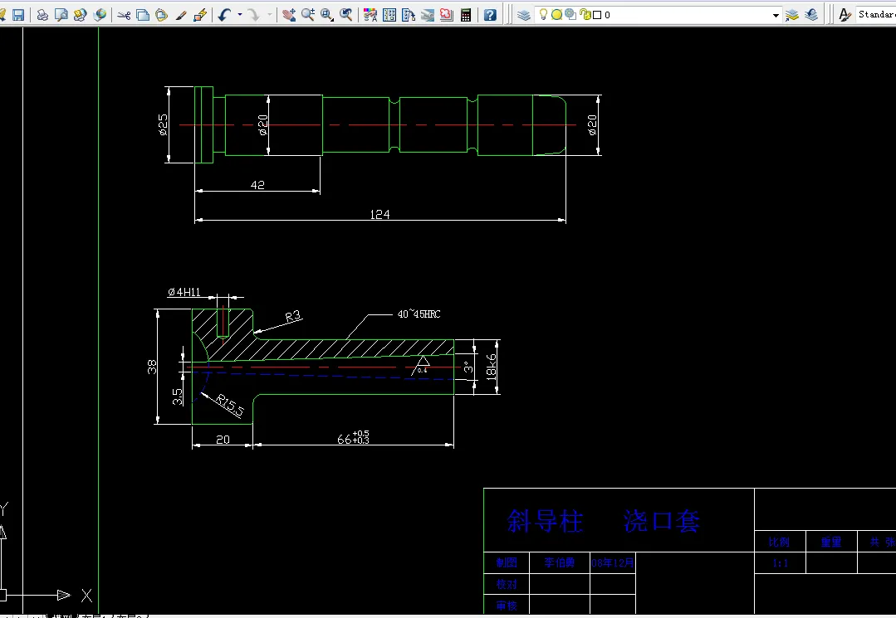Click the 1:1 scale value cell
Screen dimensions: 896x618
click(780, 563)
